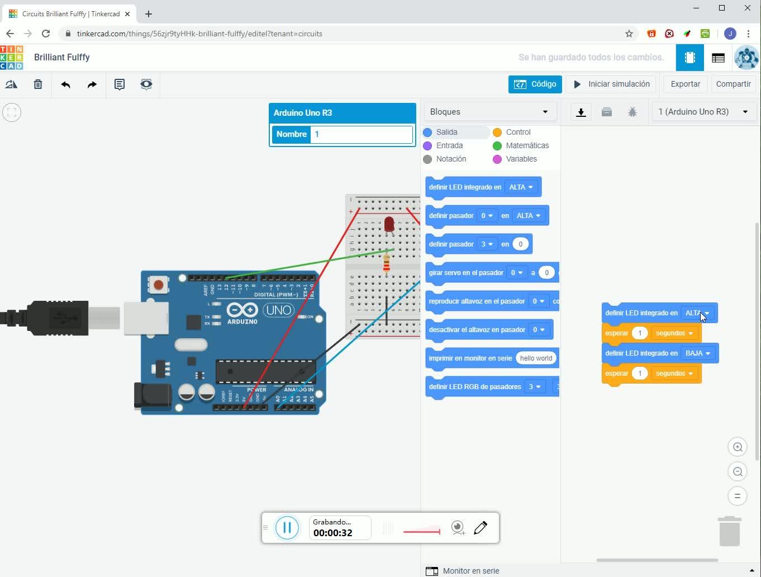Open the BAJA dropdown in LED block

click(697, 353)
